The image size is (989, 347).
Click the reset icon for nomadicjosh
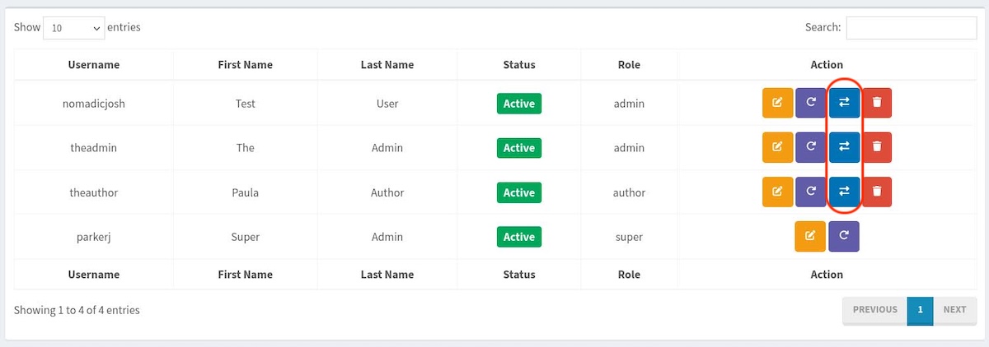click(x=811, y=103)
